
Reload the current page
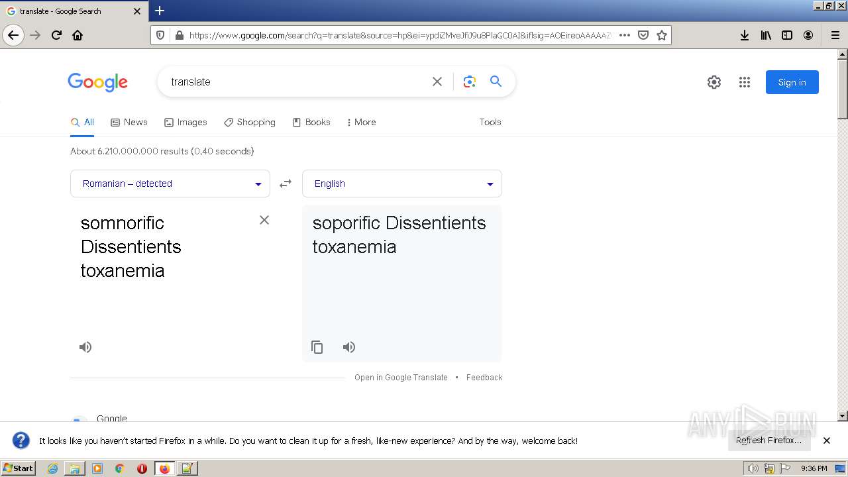56,35
